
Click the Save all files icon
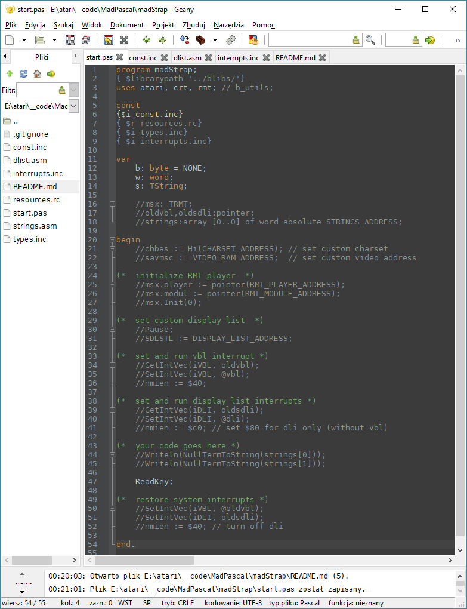(x=86, y=40)
